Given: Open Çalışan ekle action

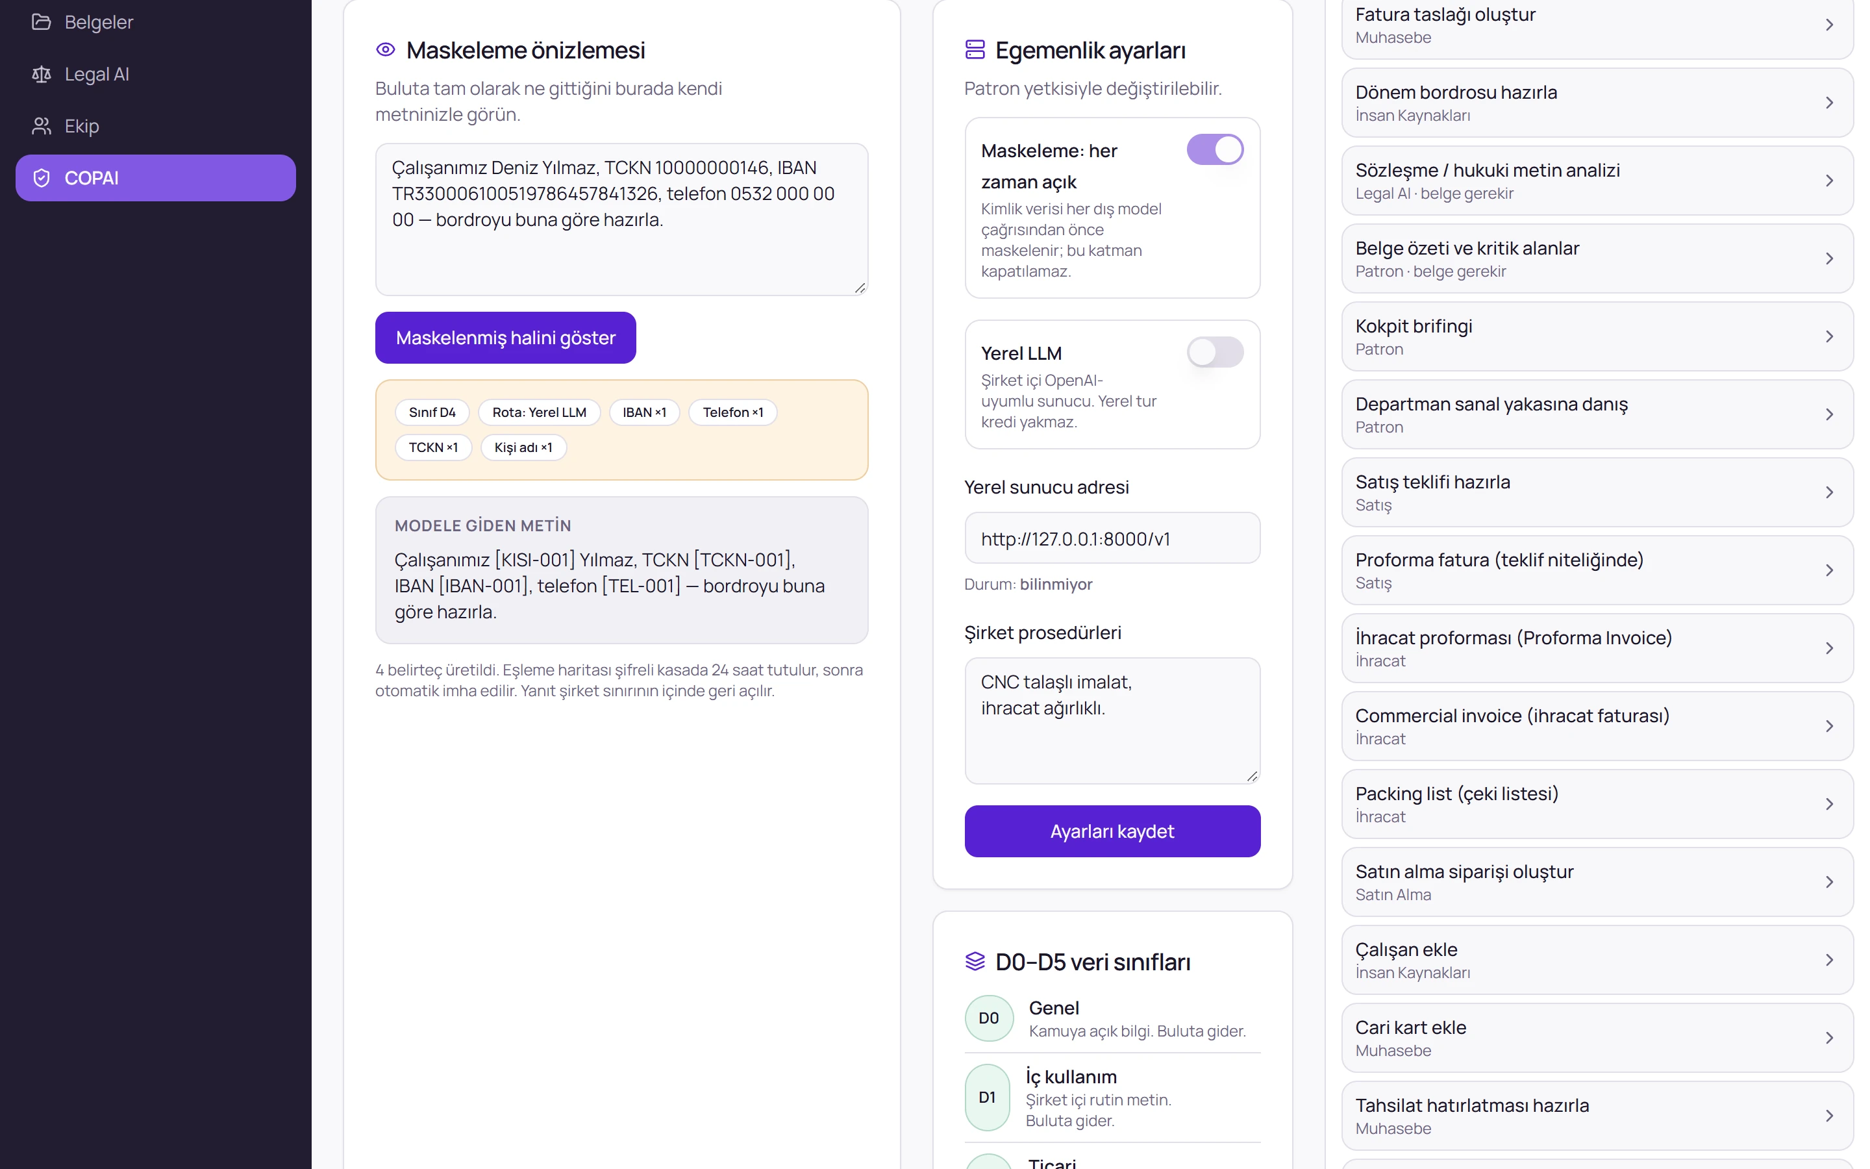Looking at the screenshot, I should pos(1597,961).
